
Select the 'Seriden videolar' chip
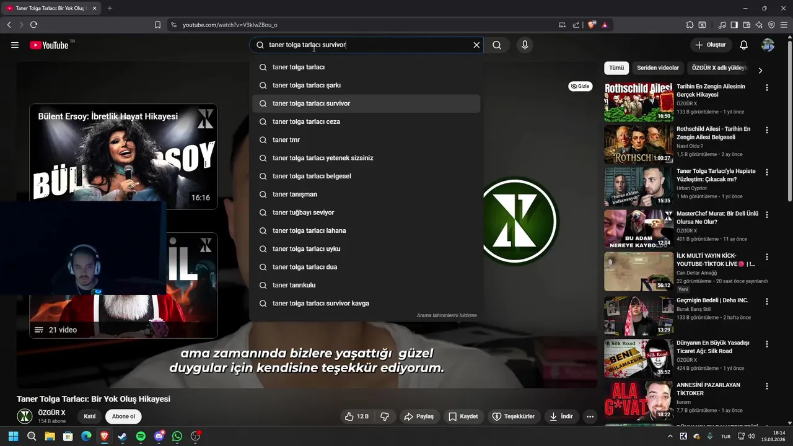click(658, 68)
